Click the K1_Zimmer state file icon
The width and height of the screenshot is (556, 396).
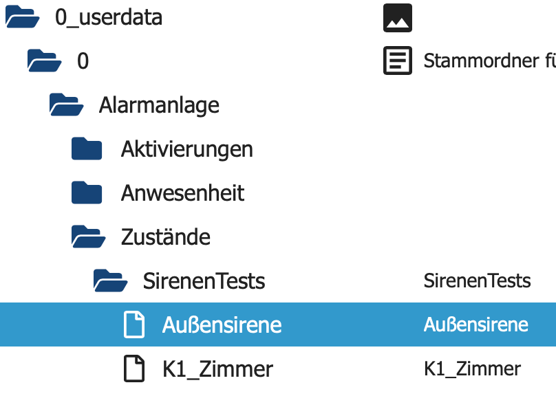pos(134,369)
